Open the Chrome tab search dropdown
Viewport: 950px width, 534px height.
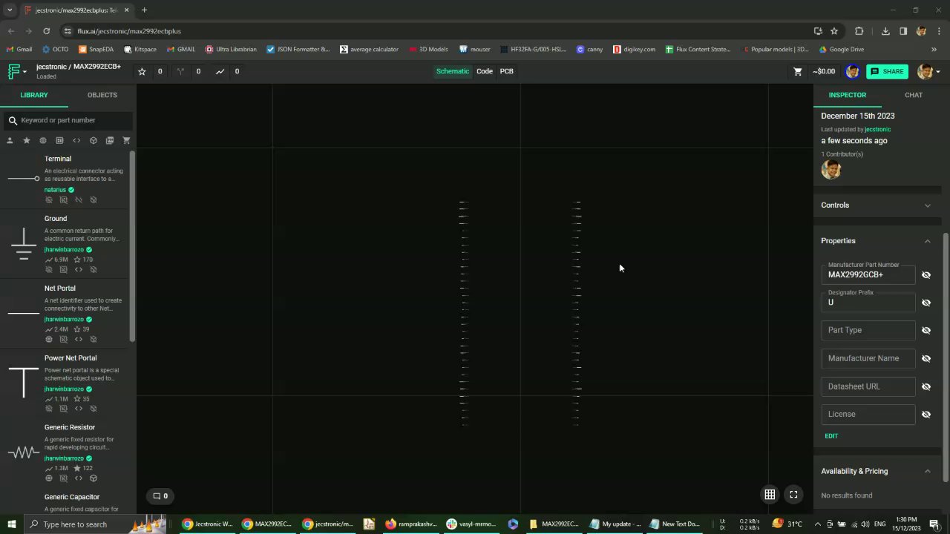10,10
